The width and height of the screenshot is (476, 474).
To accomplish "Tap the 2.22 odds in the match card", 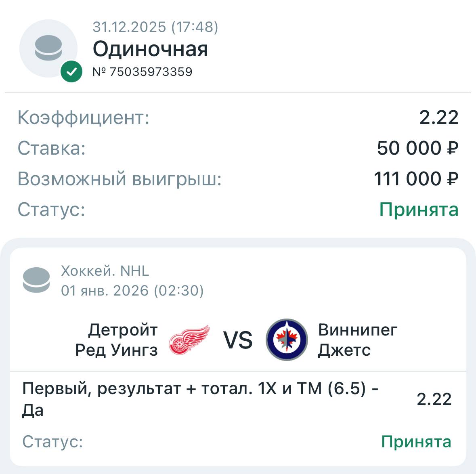I will pos(434,399).
